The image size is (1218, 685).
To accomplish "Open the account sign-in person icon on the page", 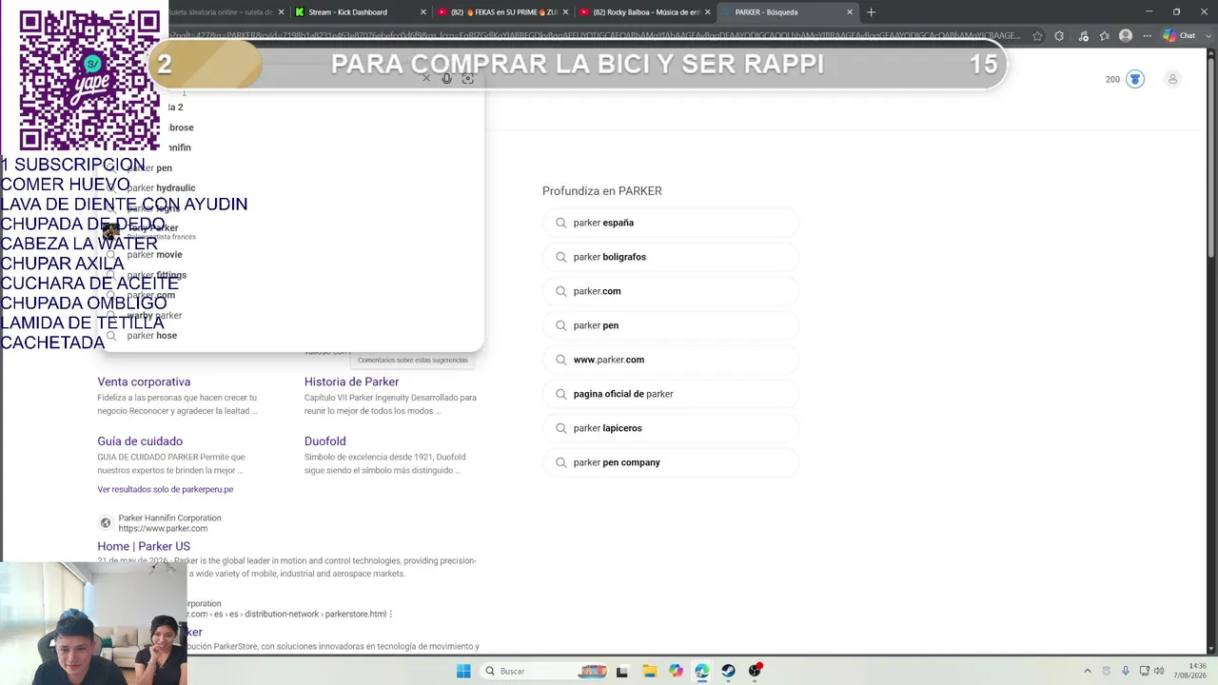I will [1172, 79].
